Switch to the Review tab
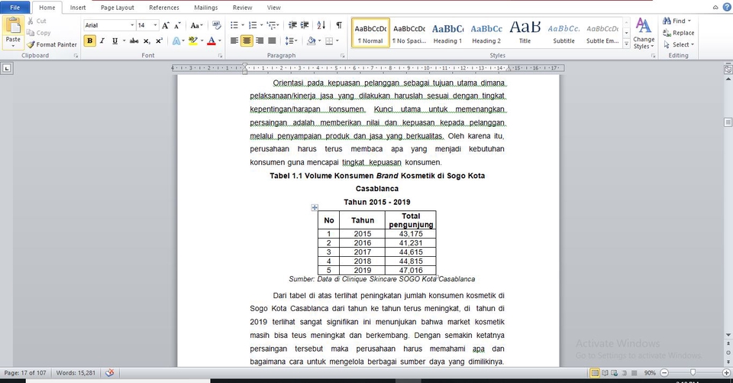Screen dimensions: 733x383 (x=242, y=8)
